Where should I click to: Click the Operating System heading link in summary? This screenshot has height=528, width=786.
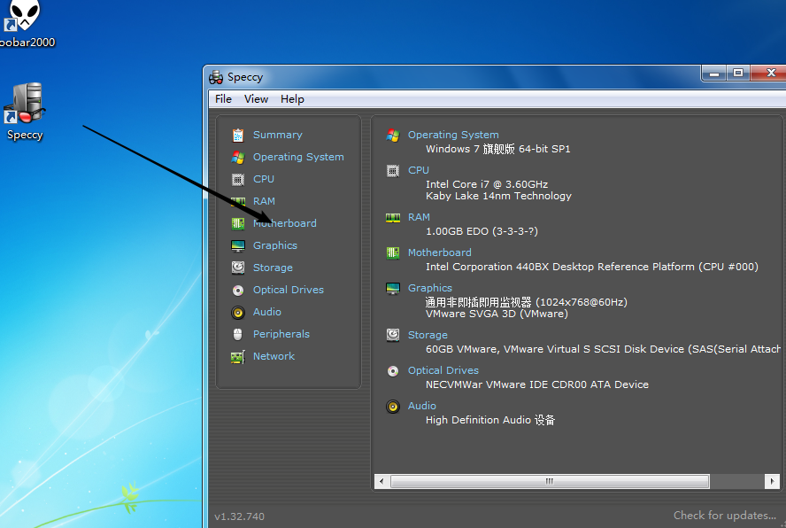[x=453, y=135]
